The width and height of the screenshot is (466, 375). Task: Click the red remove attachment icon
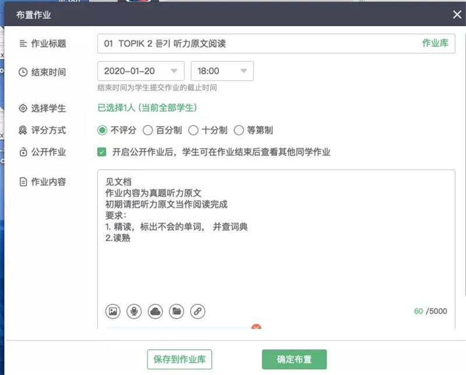point(256,328)
